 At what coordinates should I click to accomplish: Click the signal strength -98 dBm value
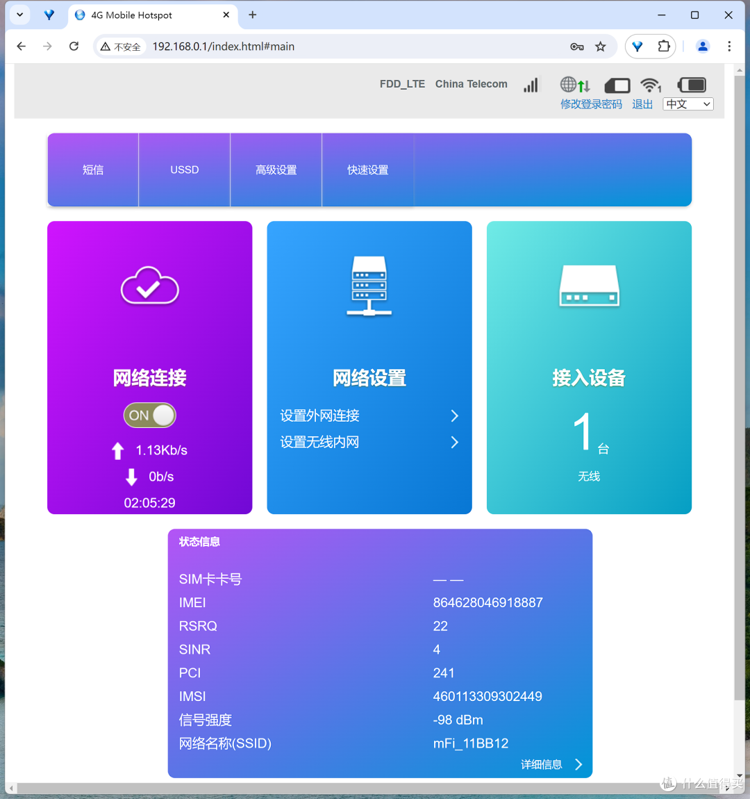click(x=458, y=720)
